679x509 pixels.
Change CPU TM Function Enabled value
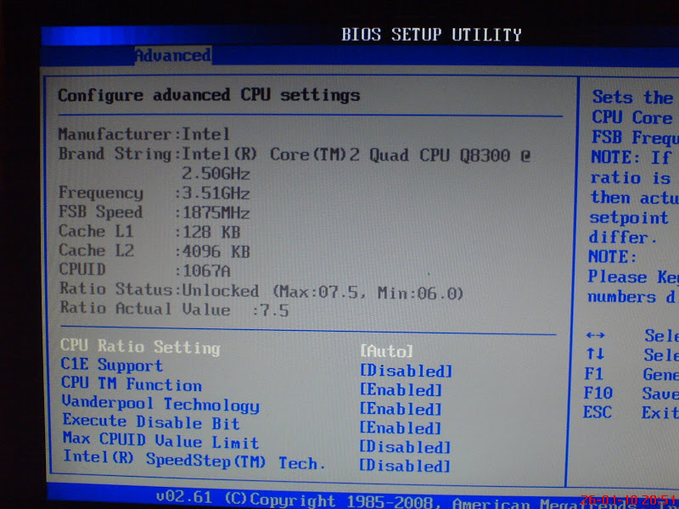click(401, 389)
